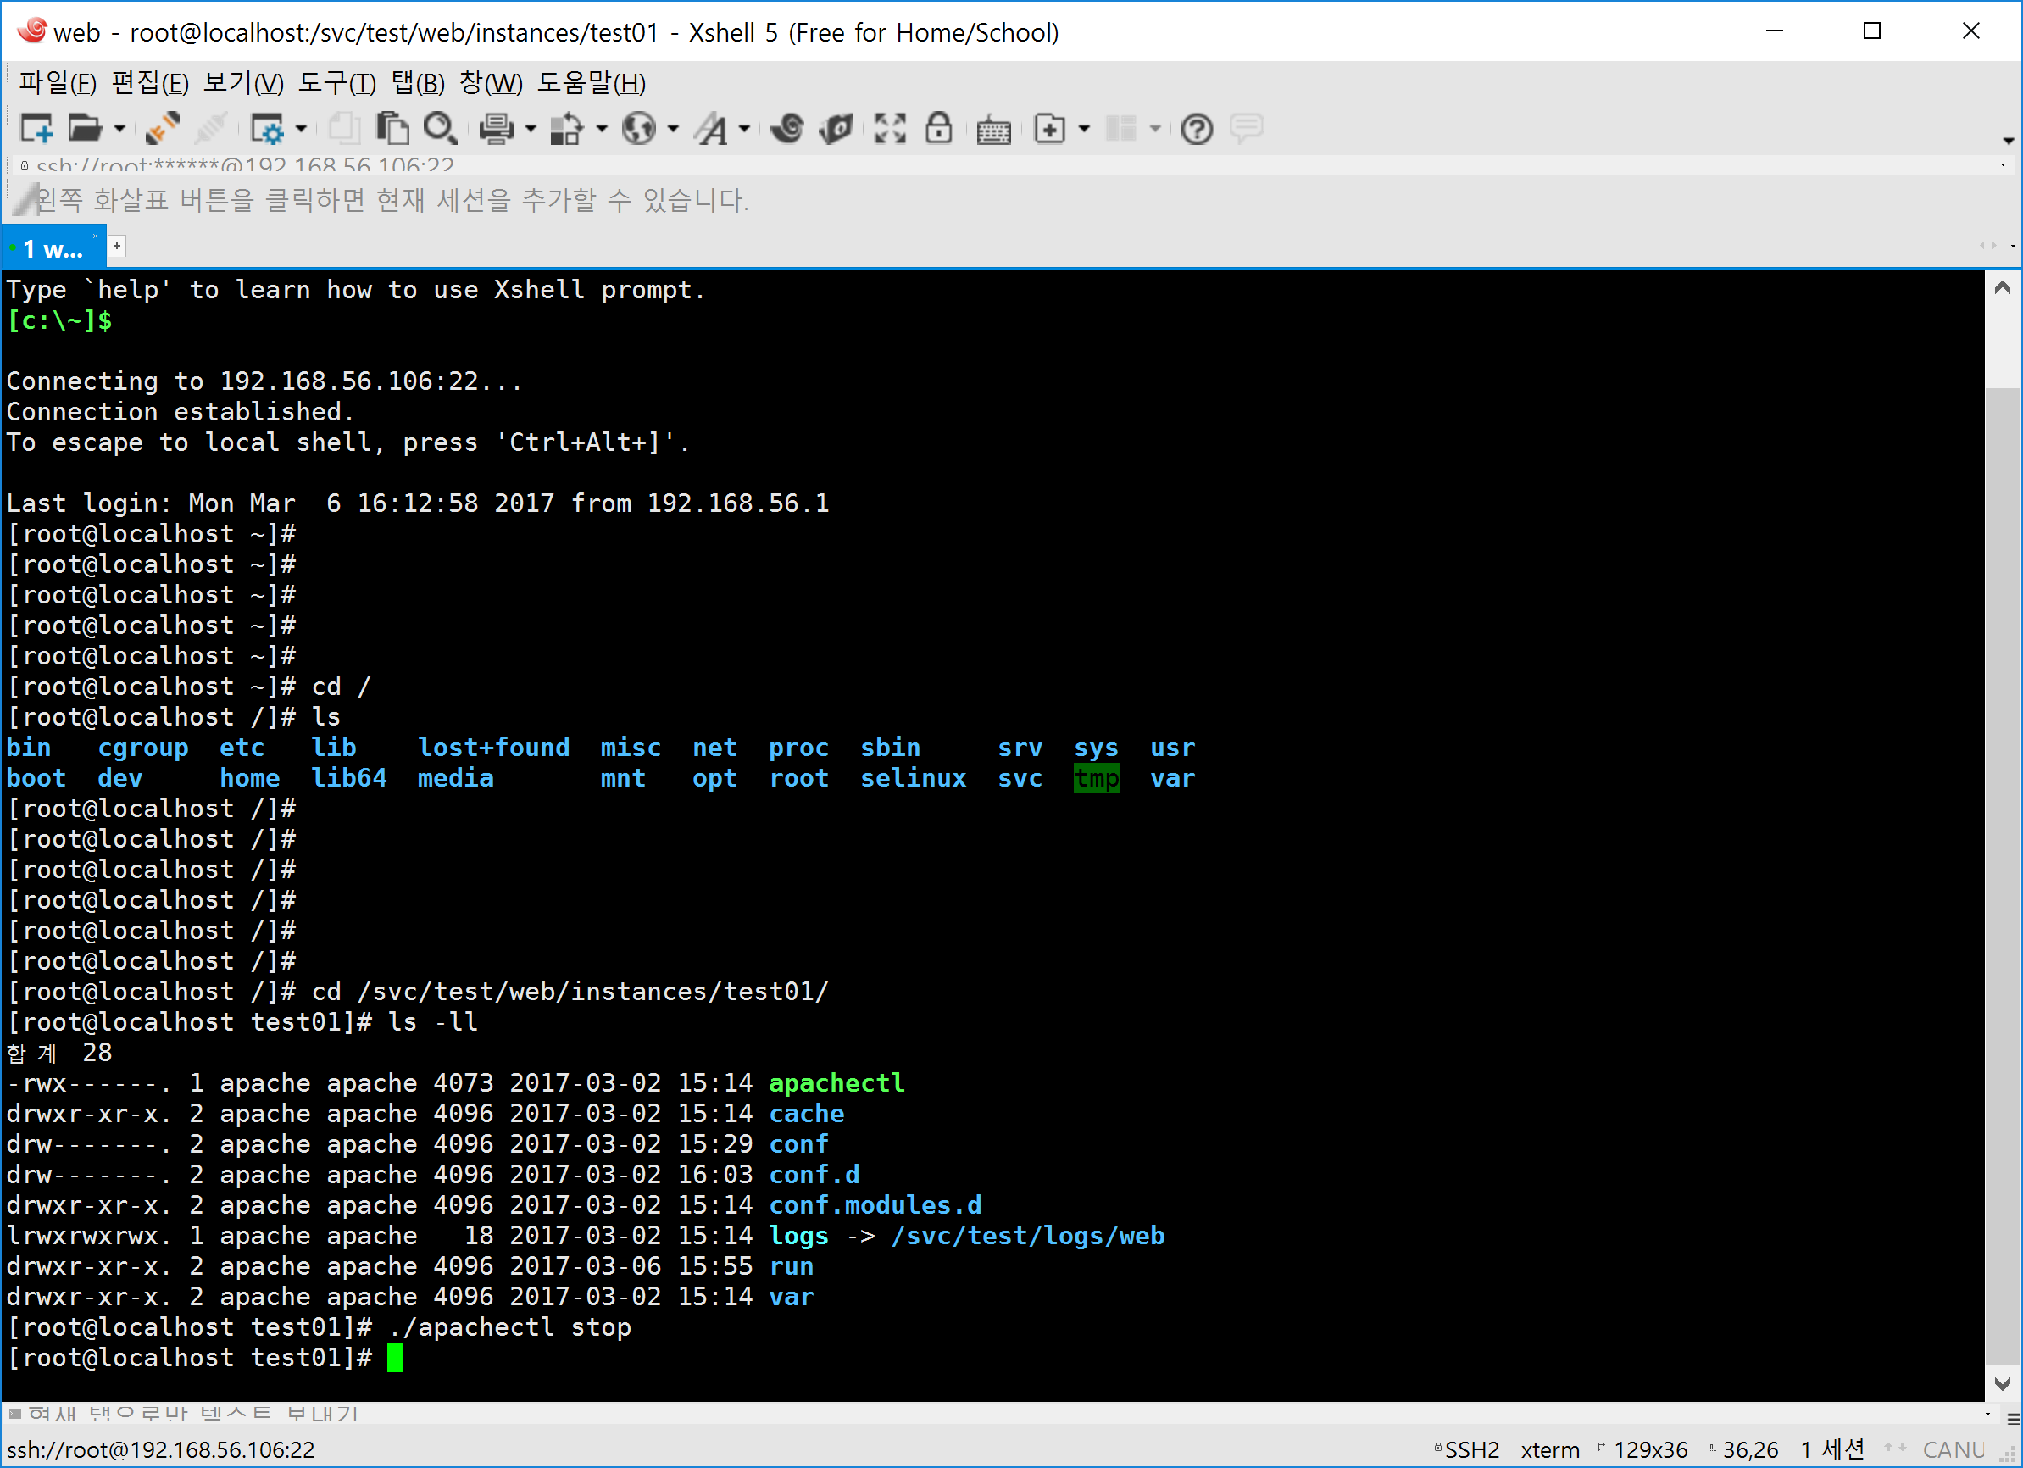Click the terminal scrollbar down arrow

point(2002,1383)
